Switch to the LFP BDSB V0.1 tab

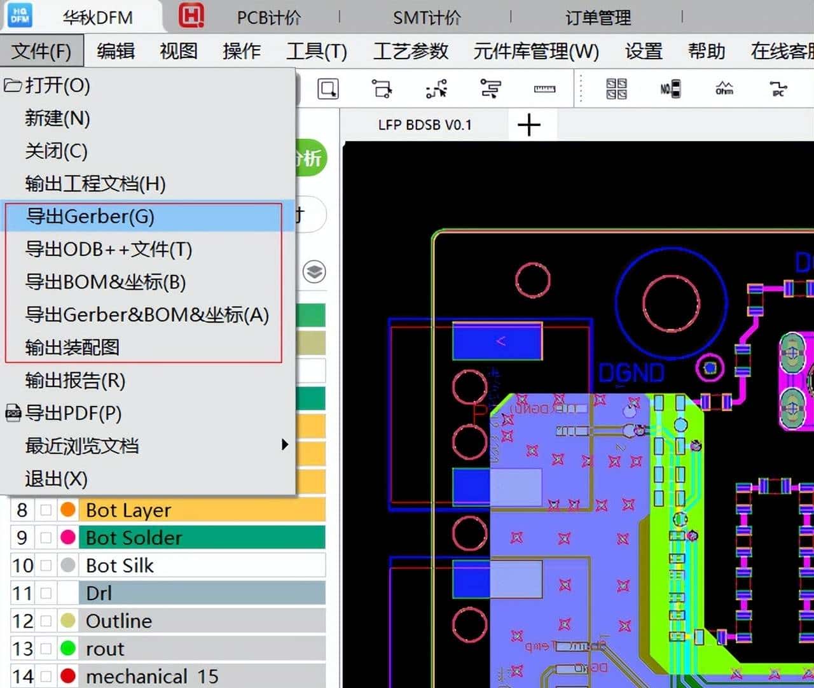425,124
